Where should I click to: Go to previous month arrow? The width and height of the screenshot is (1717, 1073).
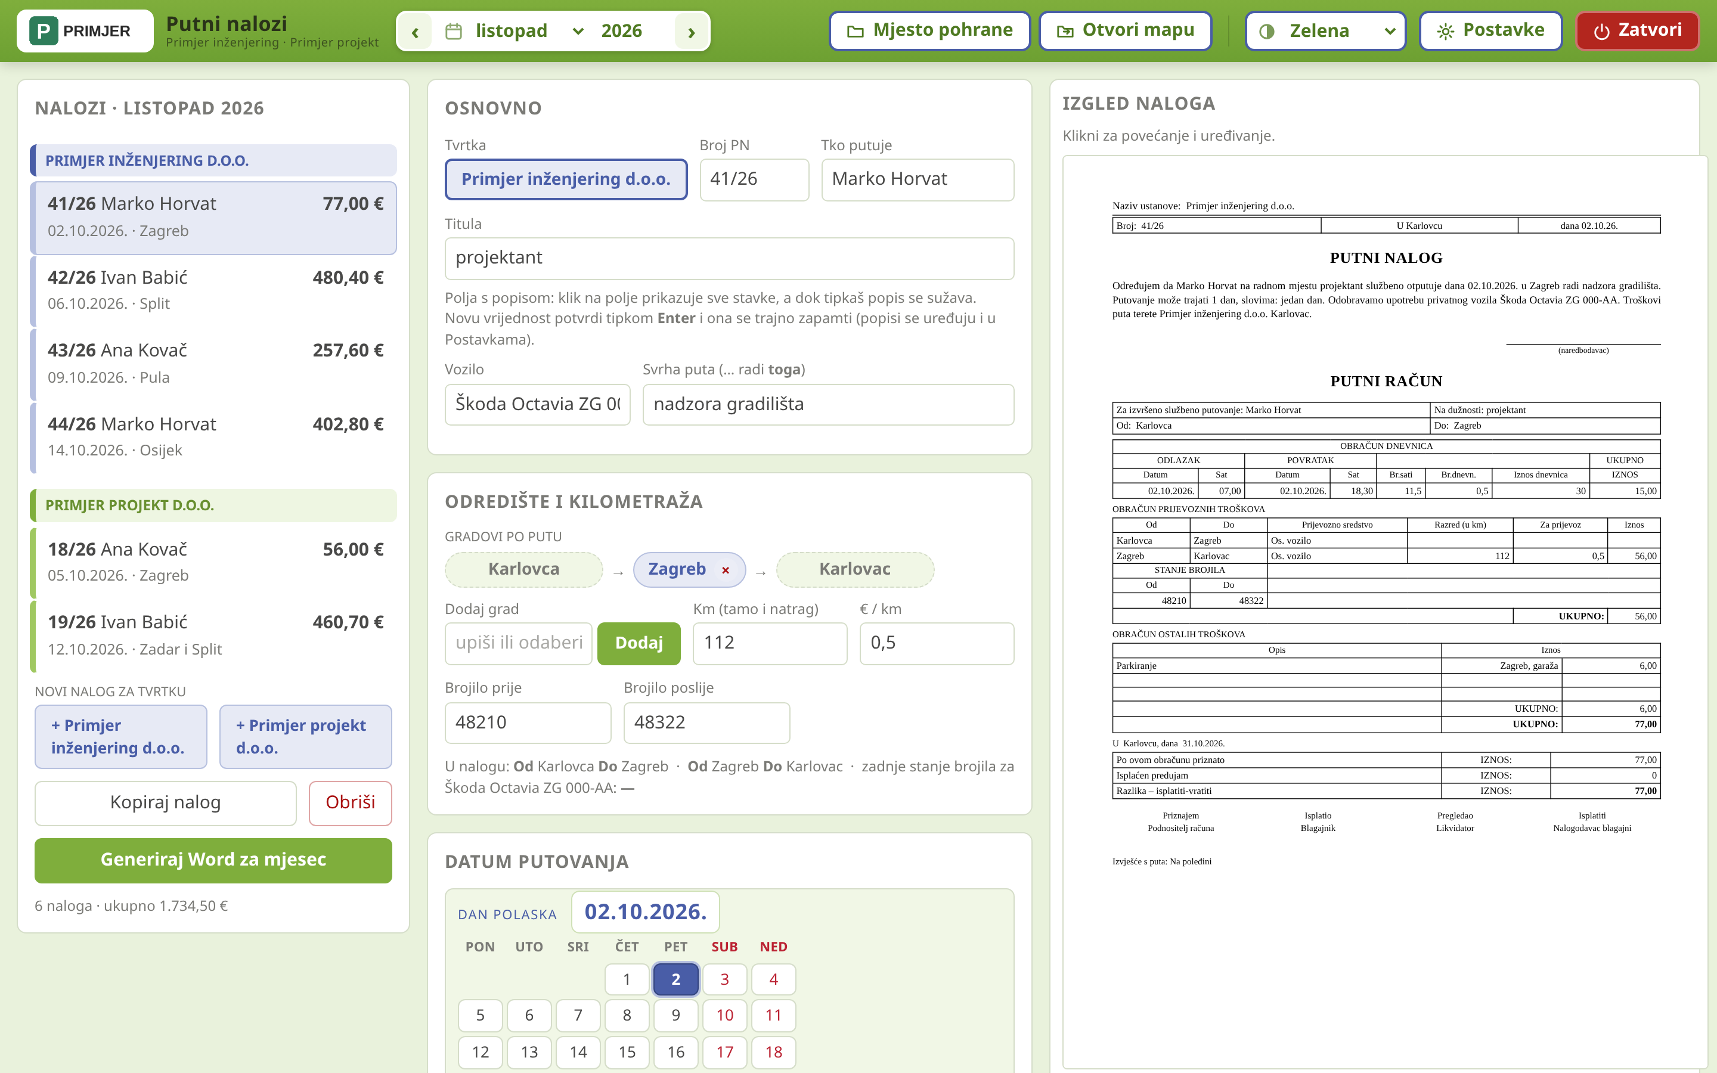[x=415, y=31]
